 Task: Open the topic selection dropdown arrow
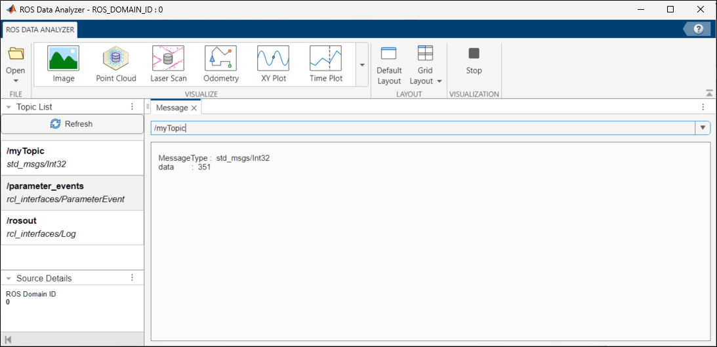pos(703,129)
